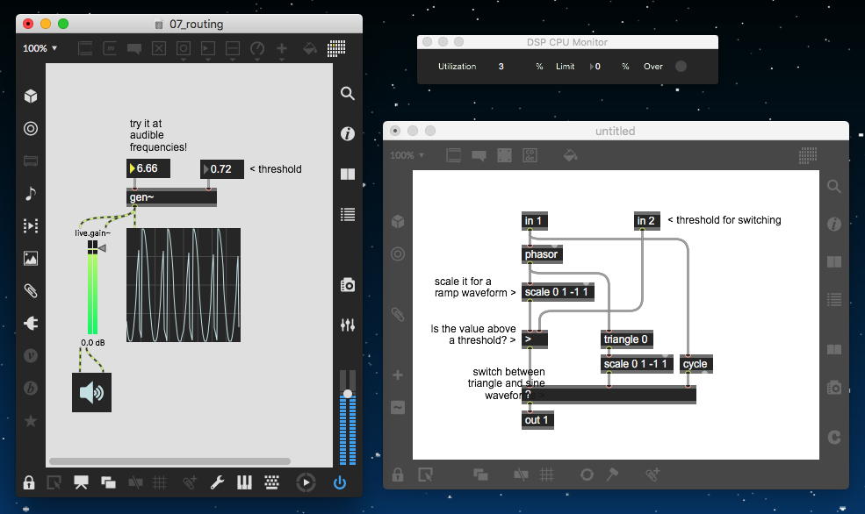865x514 pixels.
Task: Click the '< threshold for switching' comment
Action: (x=724, y=220)
